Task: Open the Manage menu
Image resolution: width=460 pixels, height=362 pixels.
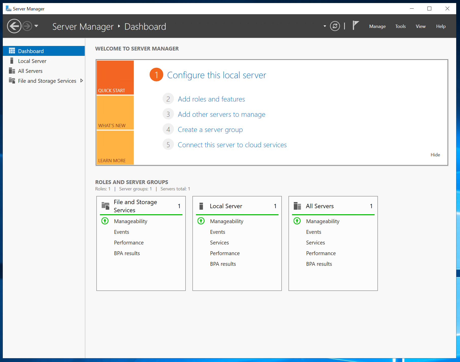Action: [377, 26]
